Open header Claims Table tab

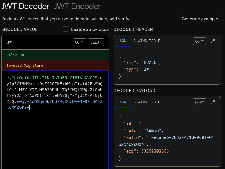147,41
